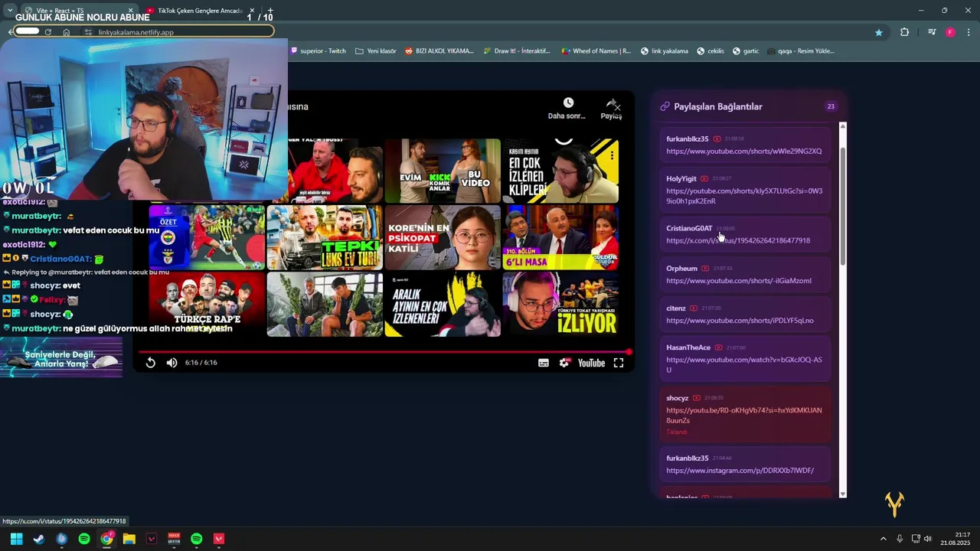Click the scroll-down arrow of links panel
This screenshot has width=980, height=551.
(x=843, y=494)
